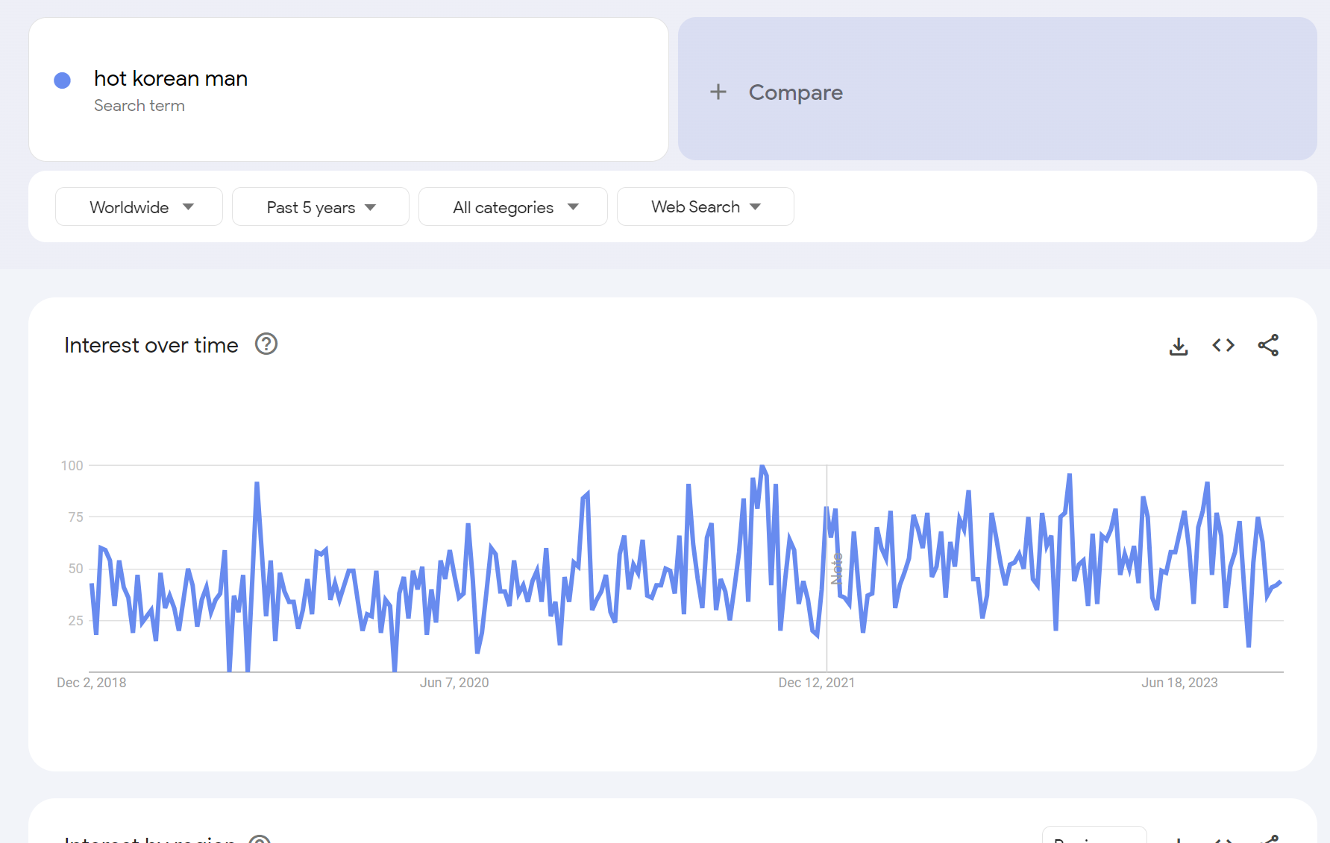Click the 75 y-axis value
Screen dimensions: 1330x843
(75, 517)
